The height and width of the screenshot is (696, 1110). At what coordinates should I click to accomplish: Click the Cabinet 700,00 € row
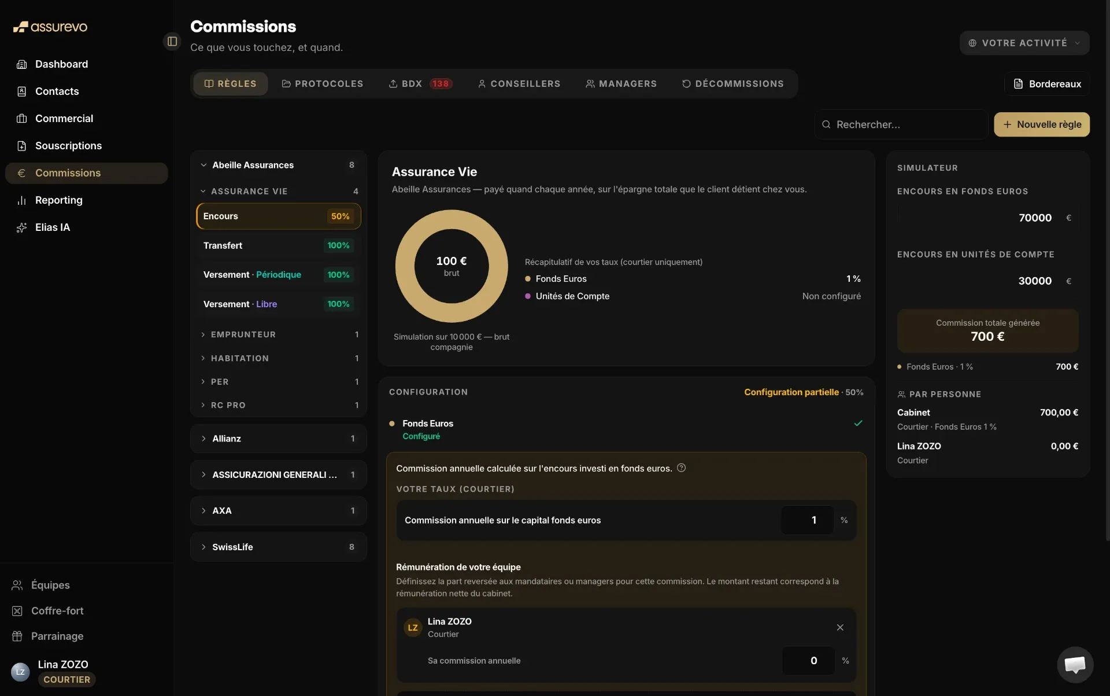(x=988, y=419)
